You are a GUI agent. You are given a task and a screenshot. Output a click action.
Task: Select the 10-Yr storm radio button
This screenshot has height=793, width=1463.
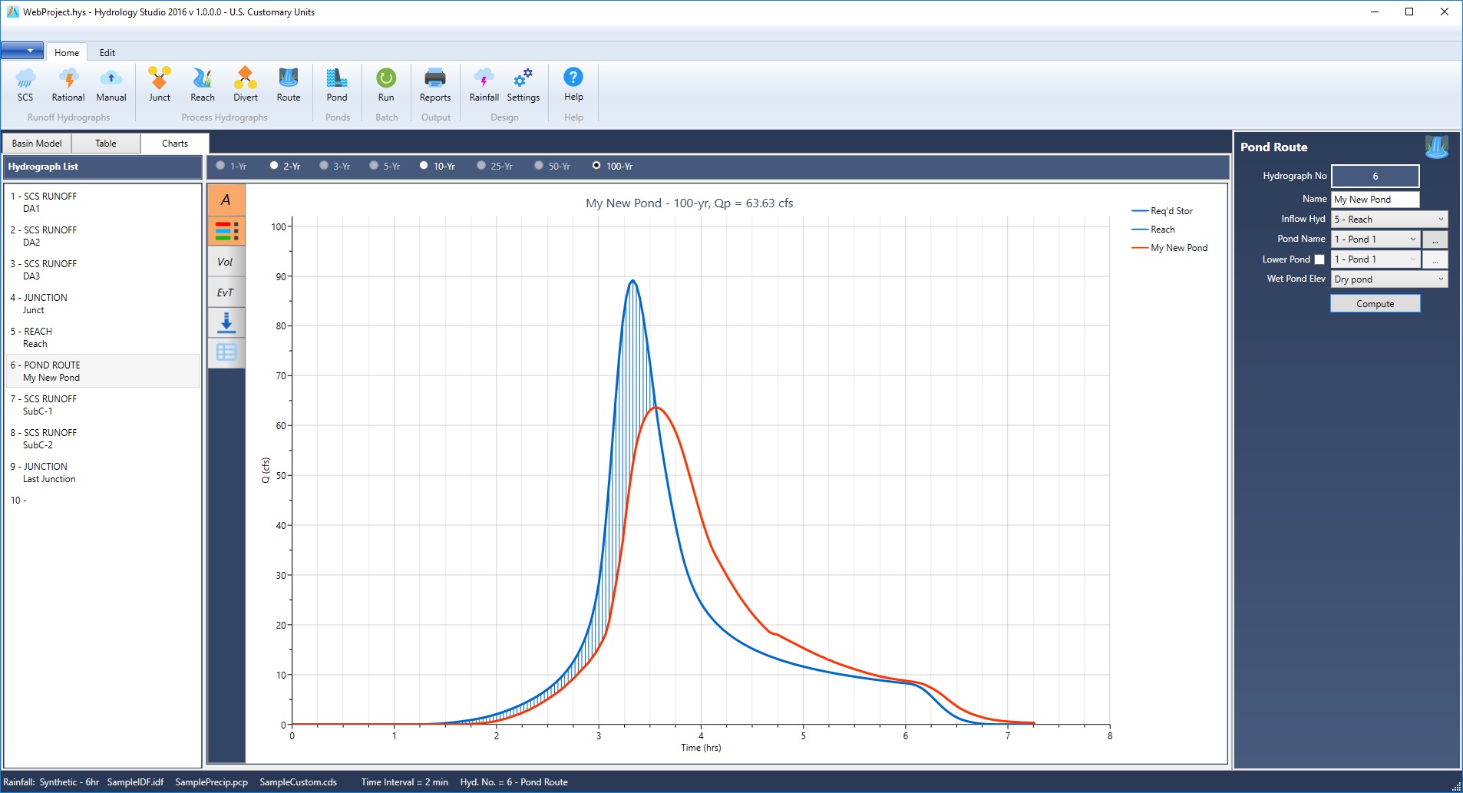pyautogui.click(x=424, y=164)
